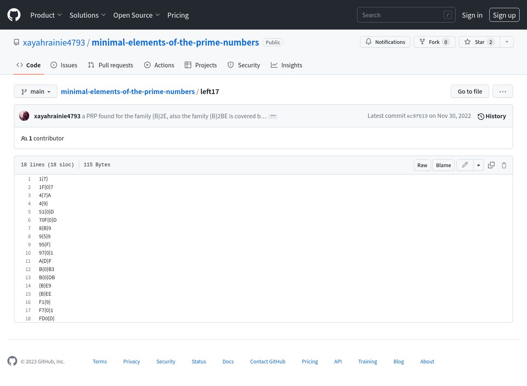Open the Projects tab

[x=201, y=65]
